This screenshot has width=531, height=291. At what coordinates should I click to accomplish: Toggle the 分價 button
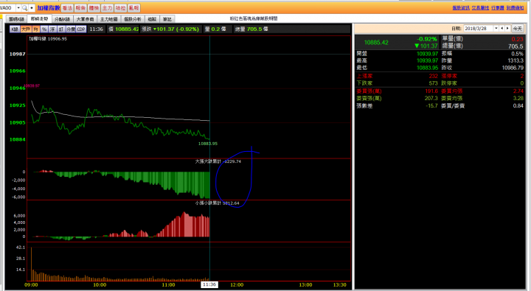[71, 29]
